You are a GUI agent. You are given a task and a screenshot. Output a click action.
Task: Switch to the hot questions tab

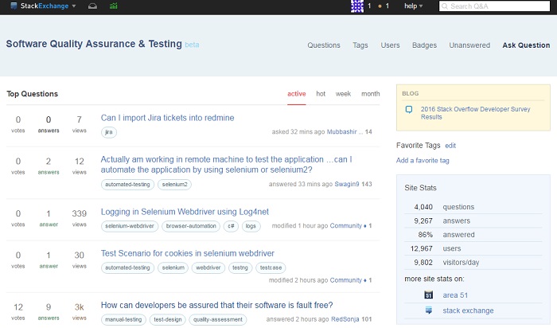[321, 94]
